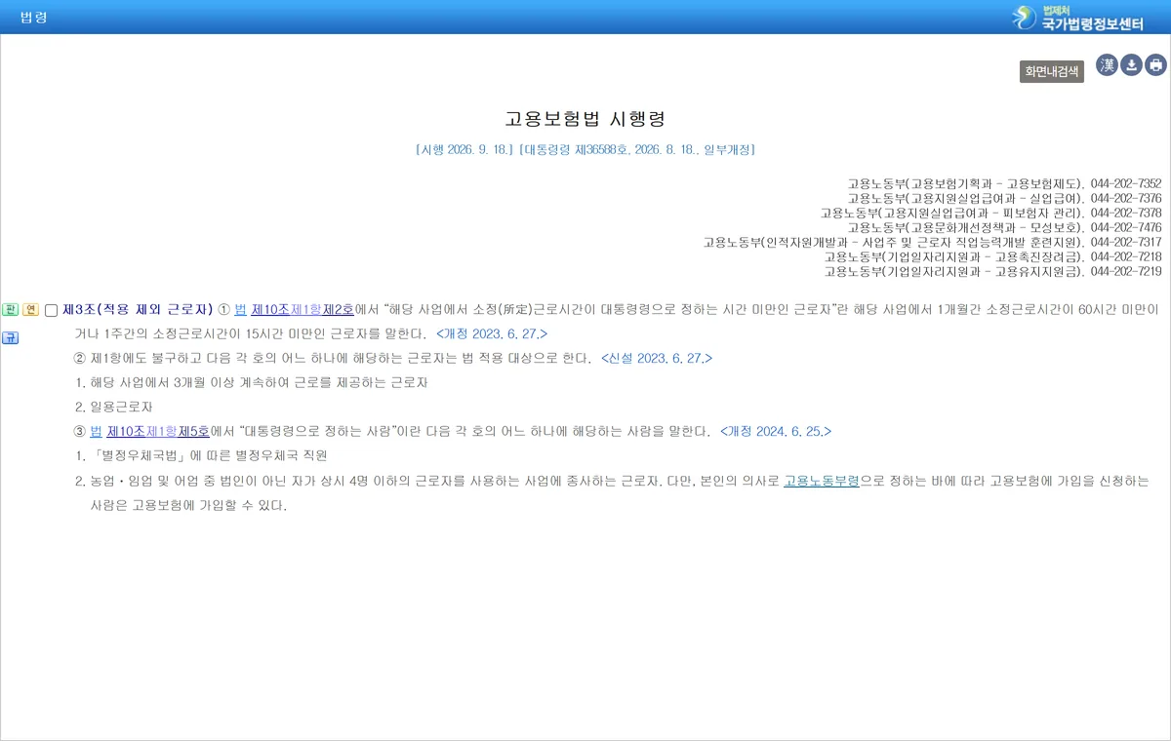Click item 1. 해당 사업에서 3개월 이상 line
The height and width of the screenshot is (741, 1171).
click(x=251, y=382)
